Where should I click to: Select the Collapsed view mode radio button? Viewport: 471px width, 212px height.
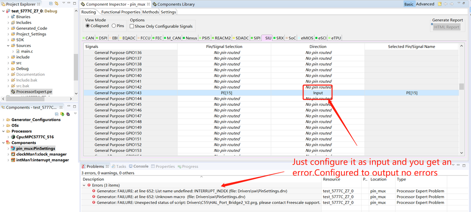[x=88, y=26]
